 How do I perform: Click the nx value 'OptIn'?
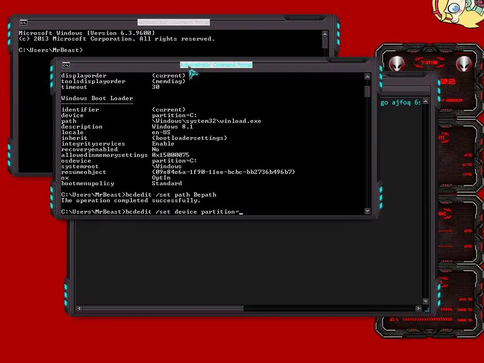point(161,178)
